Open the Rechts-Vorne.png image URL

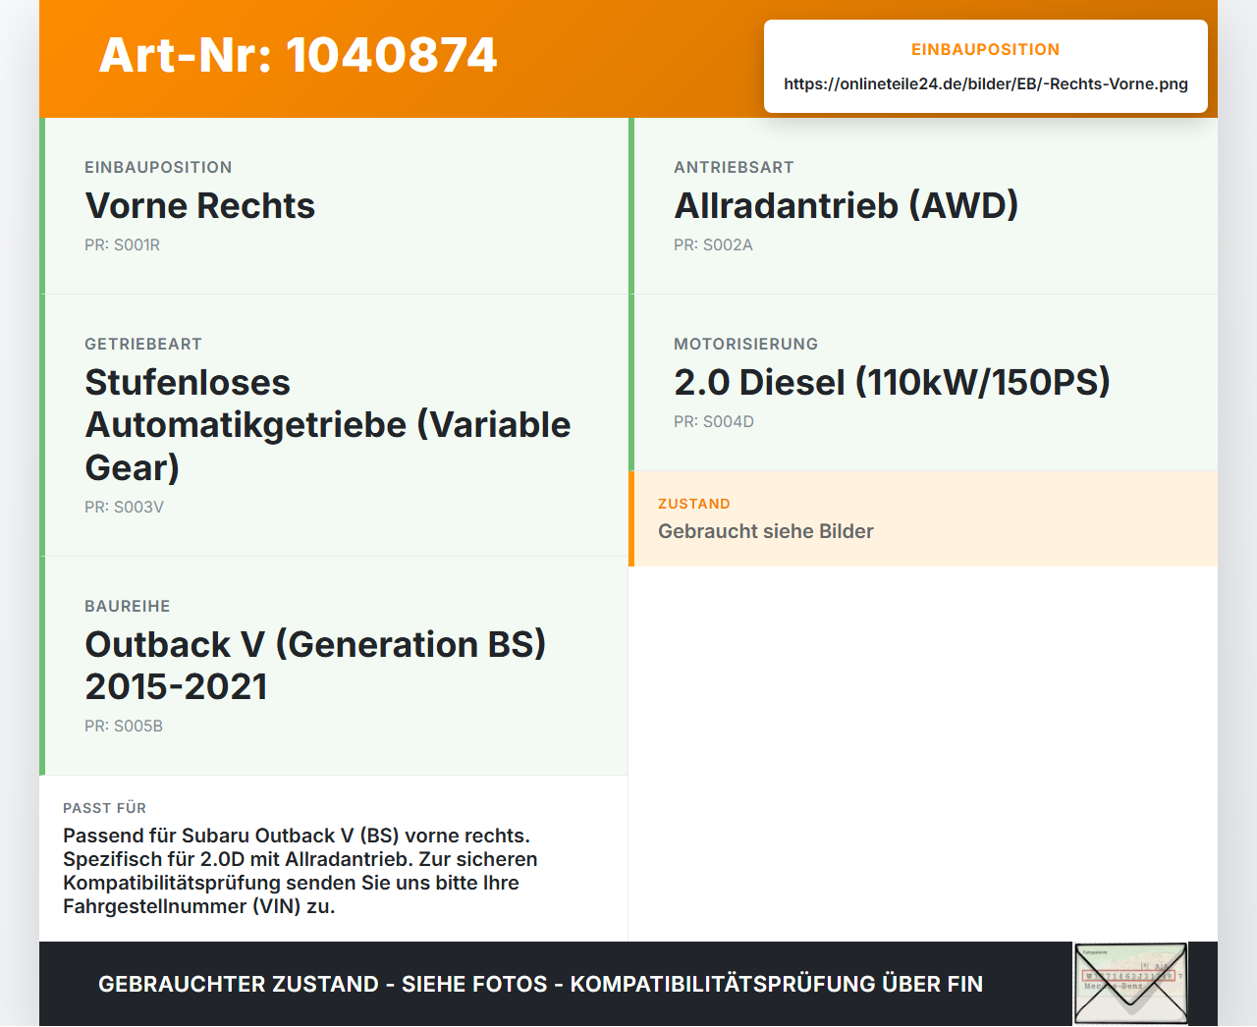pos(986,83)
